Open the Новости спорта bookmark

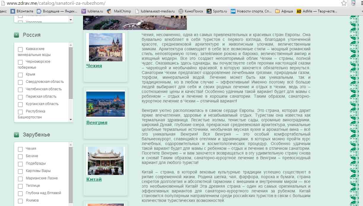pos(251,11)
